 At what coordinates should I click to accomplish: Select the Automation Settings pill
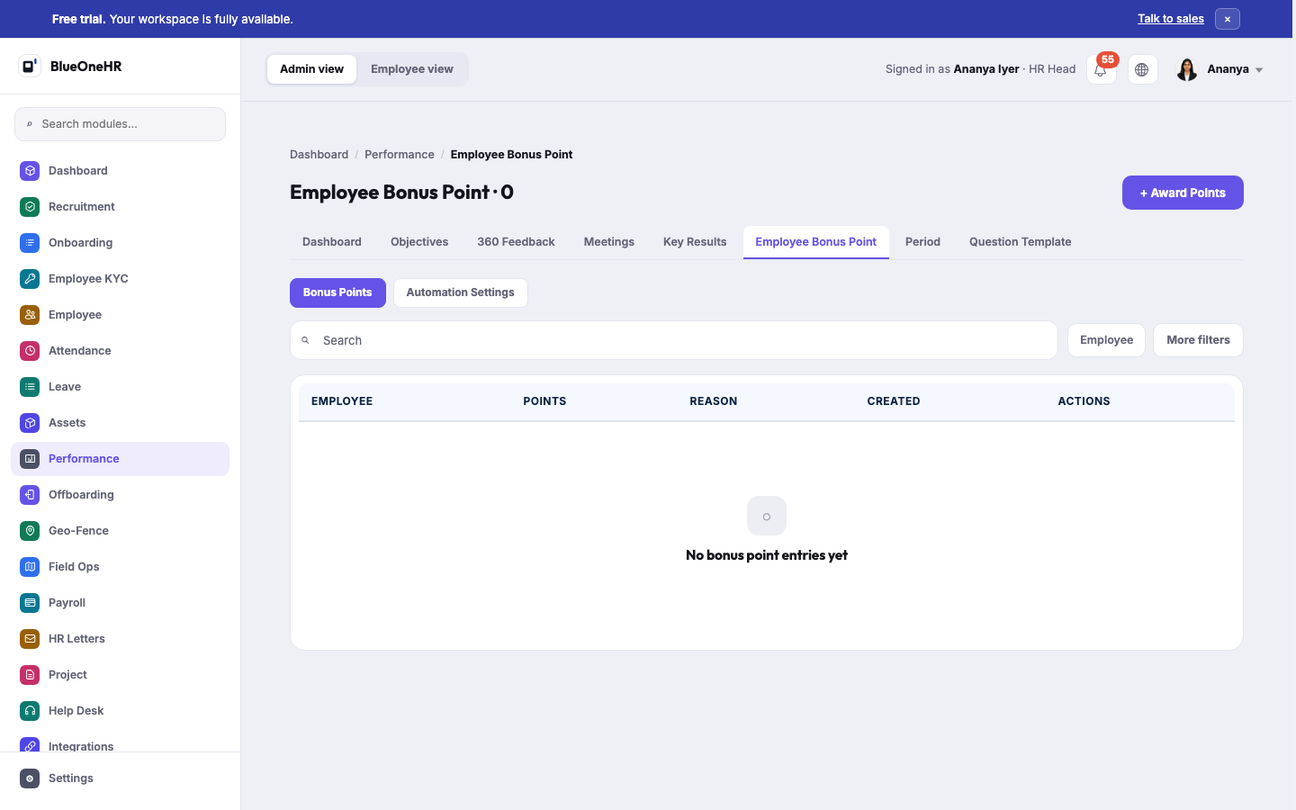[x=460, y=292]
